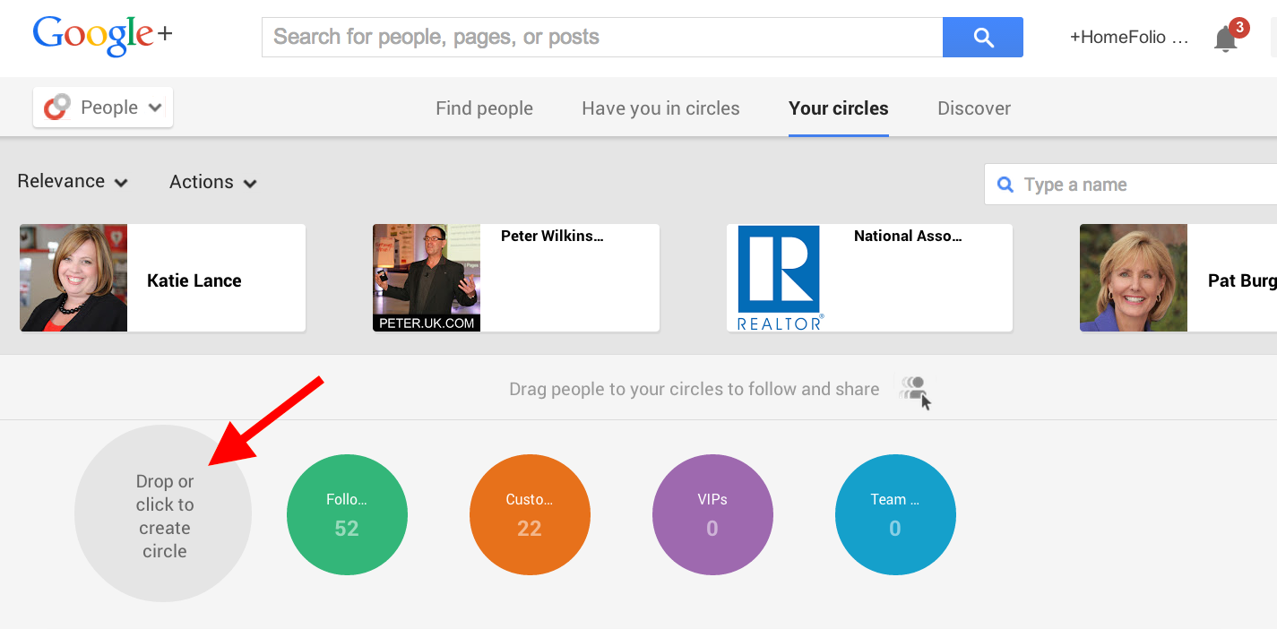Expand the People navigation dropdown

[103, 108]
